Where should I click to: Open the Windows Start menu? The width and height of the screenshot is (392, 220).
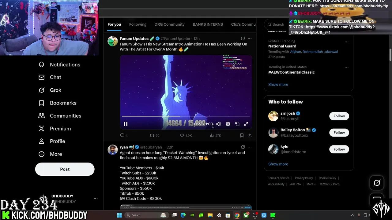[119, 215]
